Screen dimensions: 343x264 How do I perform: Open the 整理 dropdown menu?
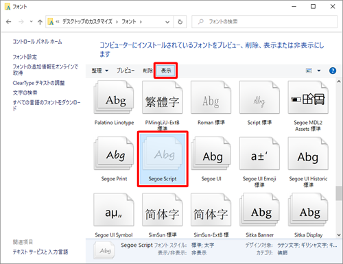coord(100,71)
